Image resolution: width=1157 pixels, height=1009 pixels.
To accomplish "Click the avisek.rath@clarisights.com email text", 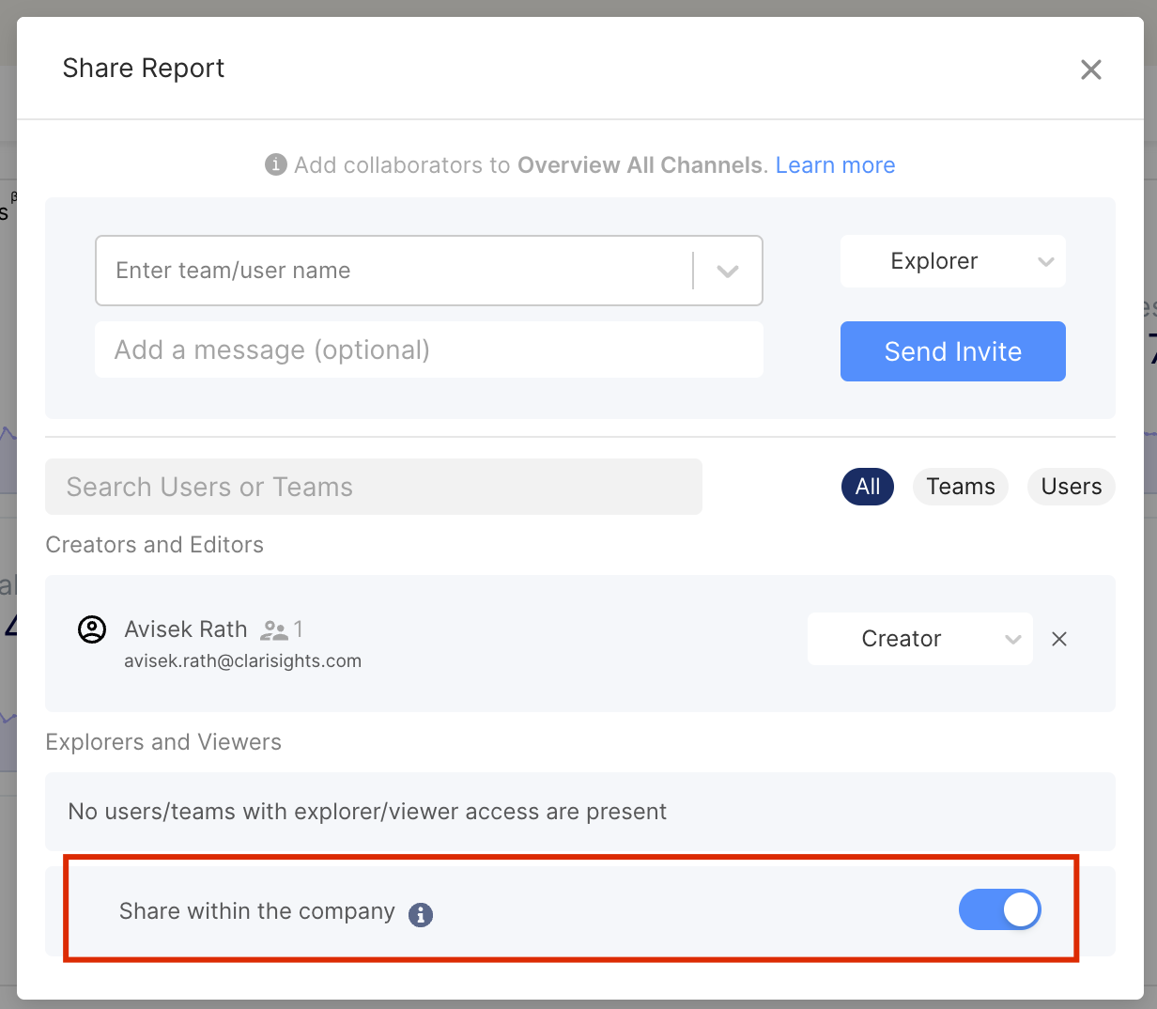I will click(243, 661).
